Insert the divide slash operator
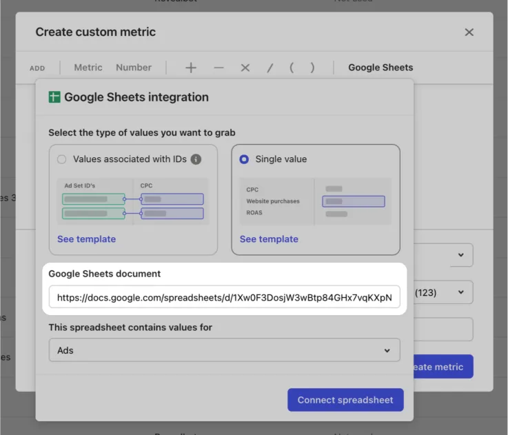 pos(270,68)
